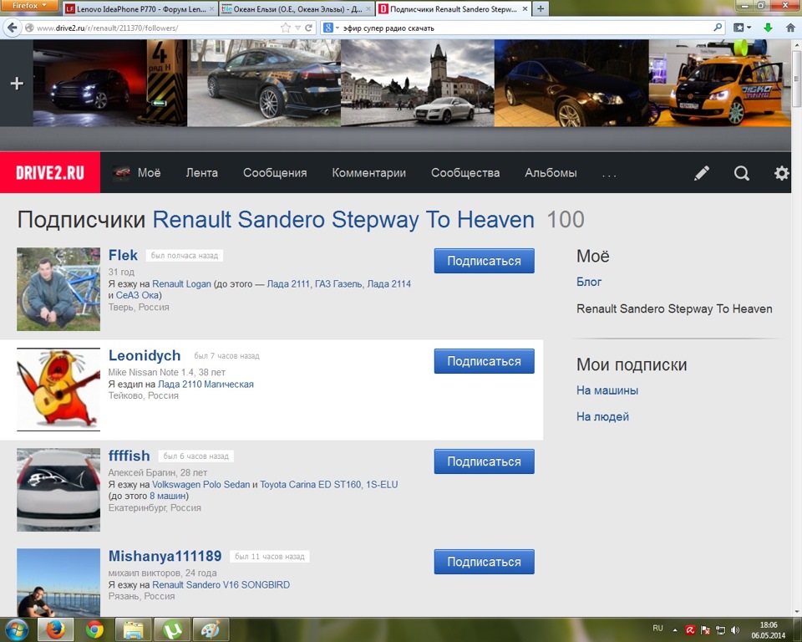Open Mishanya111189 profile name link
This screenshot has width=802, height=642.
tap(165, 556)
